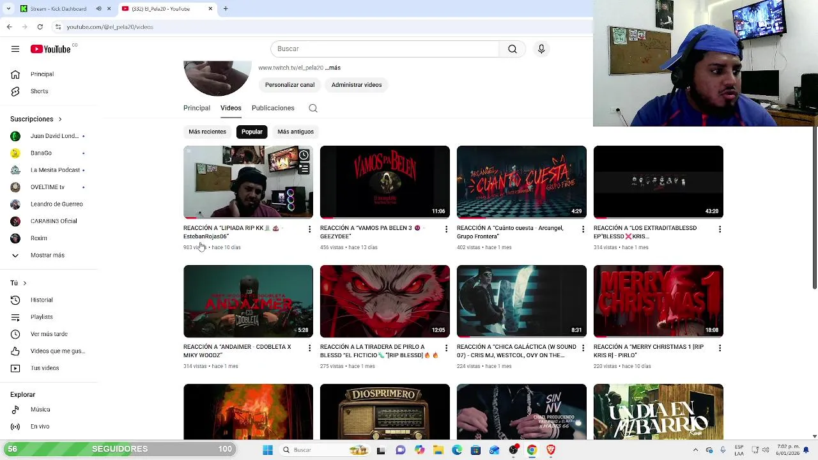Select the Videos channel tab
Viewport: 818px width, 460px height.
pyautogui.click(x=231, y=108)
